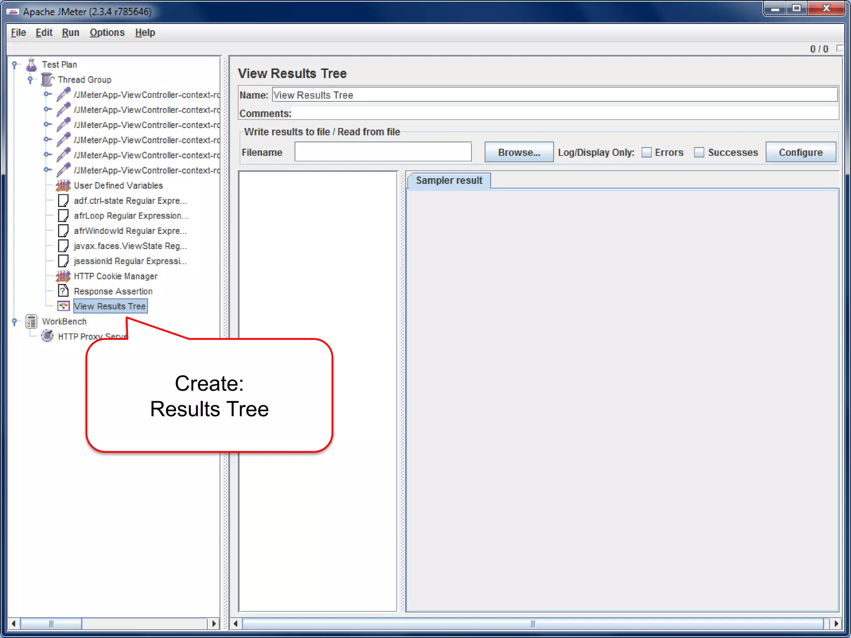Screen dimensions: 851x638
Task: Open the Run menu
Action: (x=70, y=32)
